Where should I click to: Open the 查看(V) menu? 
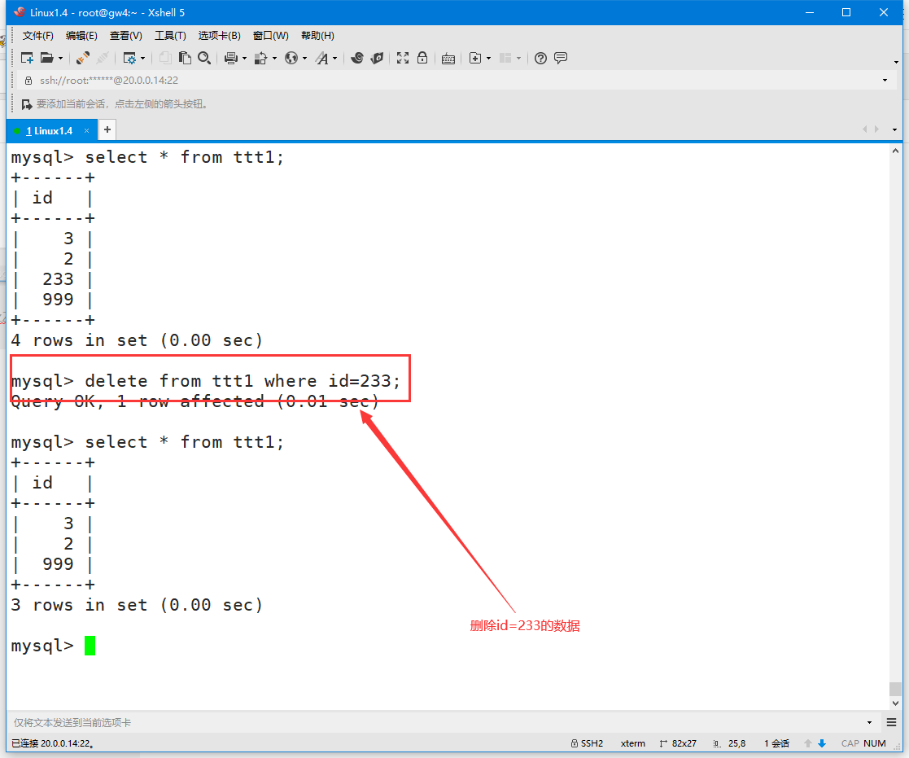pyautogui.click(x=126, y=35)
